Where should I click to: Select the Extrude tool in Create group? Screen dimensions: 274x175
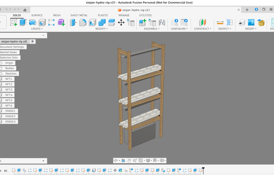point(23,22)
